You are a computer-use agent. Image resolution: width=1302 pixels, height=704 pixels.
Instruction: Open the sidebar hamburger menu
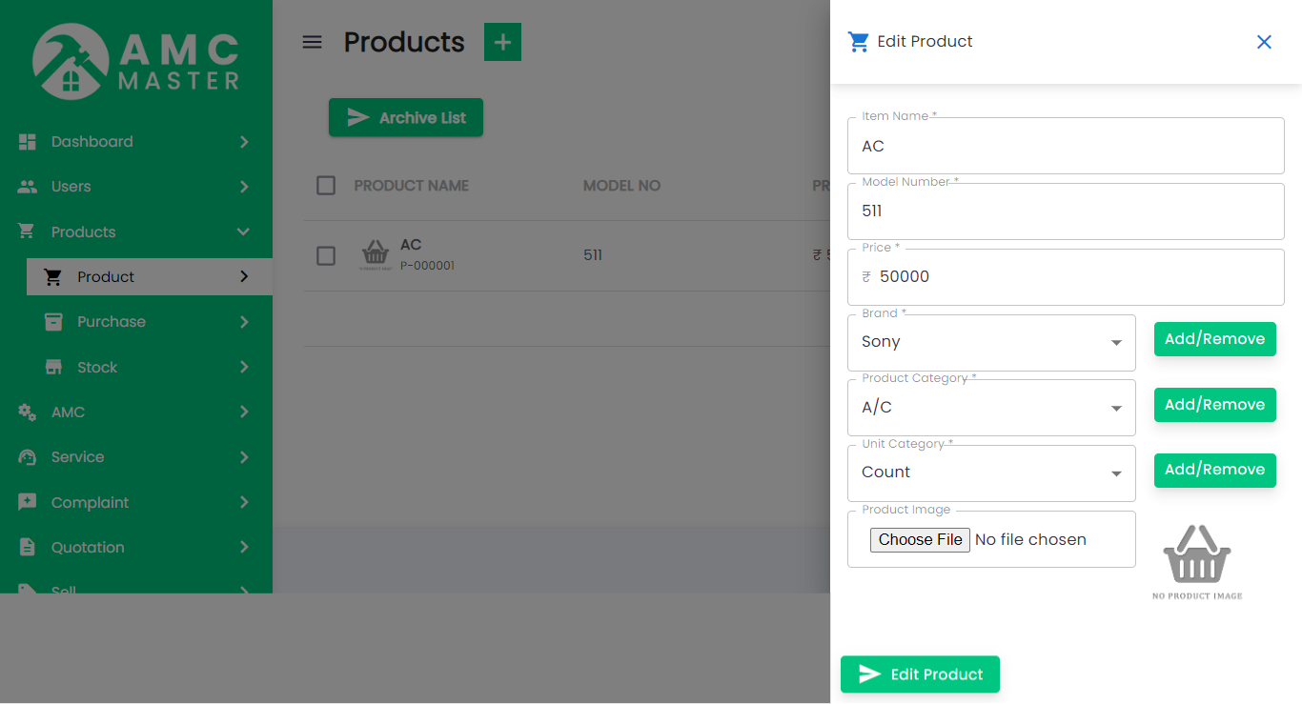(312, 42)
